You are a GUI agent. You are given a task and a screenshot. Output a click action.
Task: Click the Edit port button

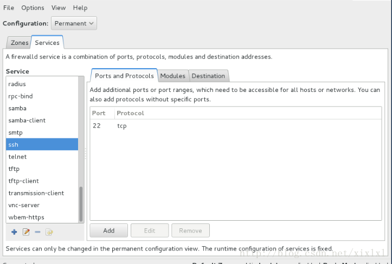[x=150, y=230]
